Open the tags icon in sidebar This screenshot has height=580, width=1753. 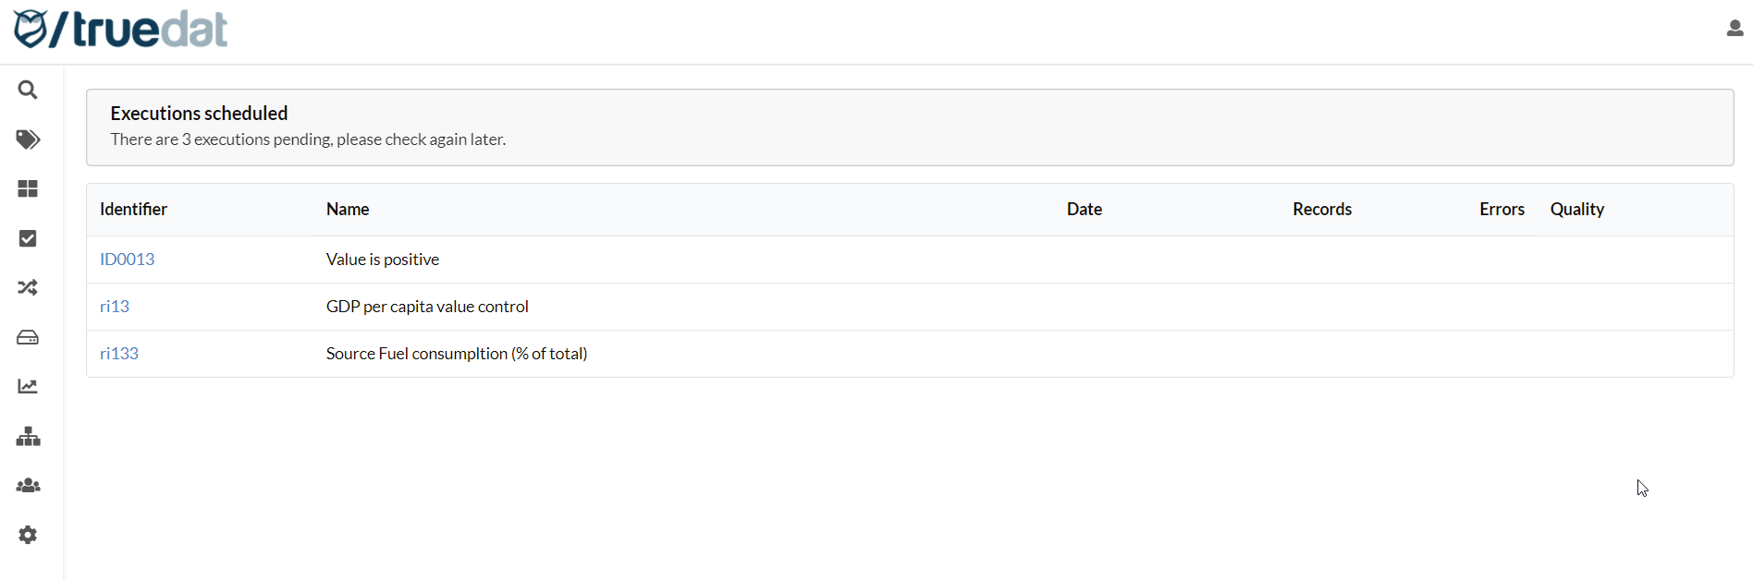(x=28, y=139)
